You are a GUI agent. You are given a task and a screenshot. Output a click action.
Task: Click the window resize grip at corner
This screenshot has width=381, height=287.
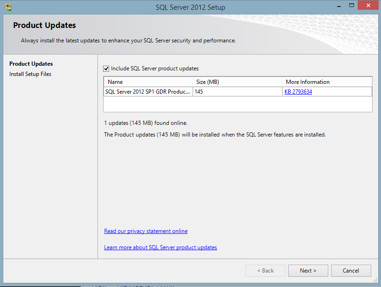pos(375,280)
